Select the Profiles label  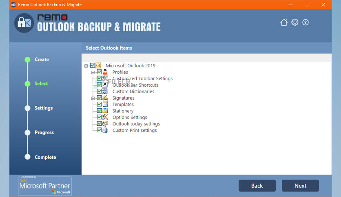(120, 72)
